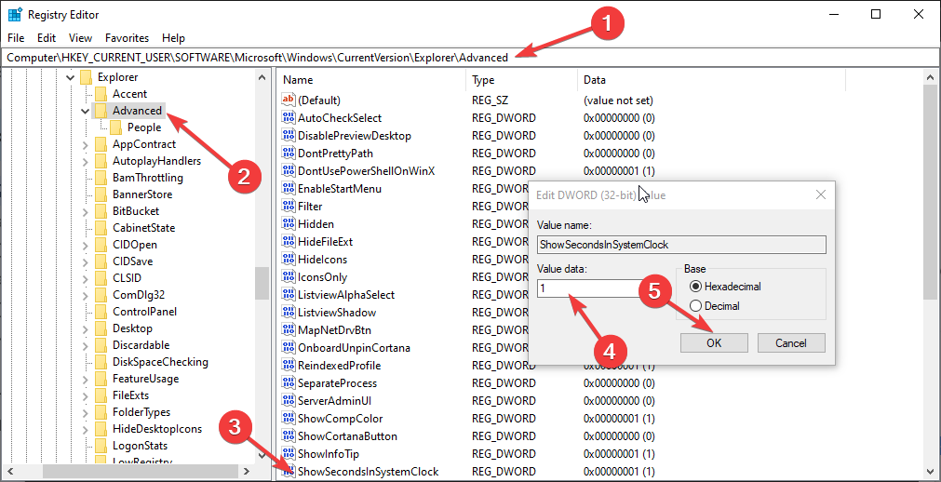This screenshot has height=482, width=941.
Task: Click the values pane vertical scrollbar thumb
Action: click(930, 192)
